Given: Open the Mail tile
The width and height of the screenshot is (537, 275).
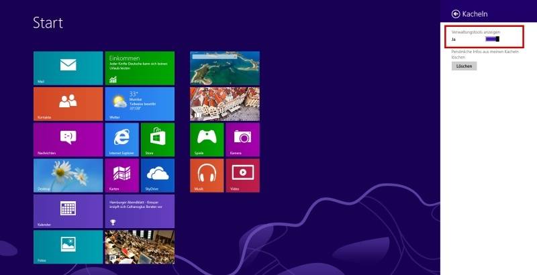Looking at the screenshot, I should point(68,68).
